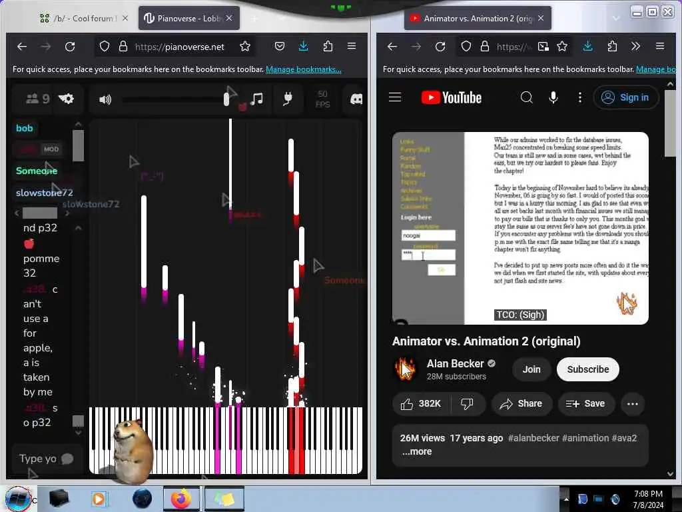Click the video player thumbnail
This screenshot has height=512, width=682.
[520, 228]
